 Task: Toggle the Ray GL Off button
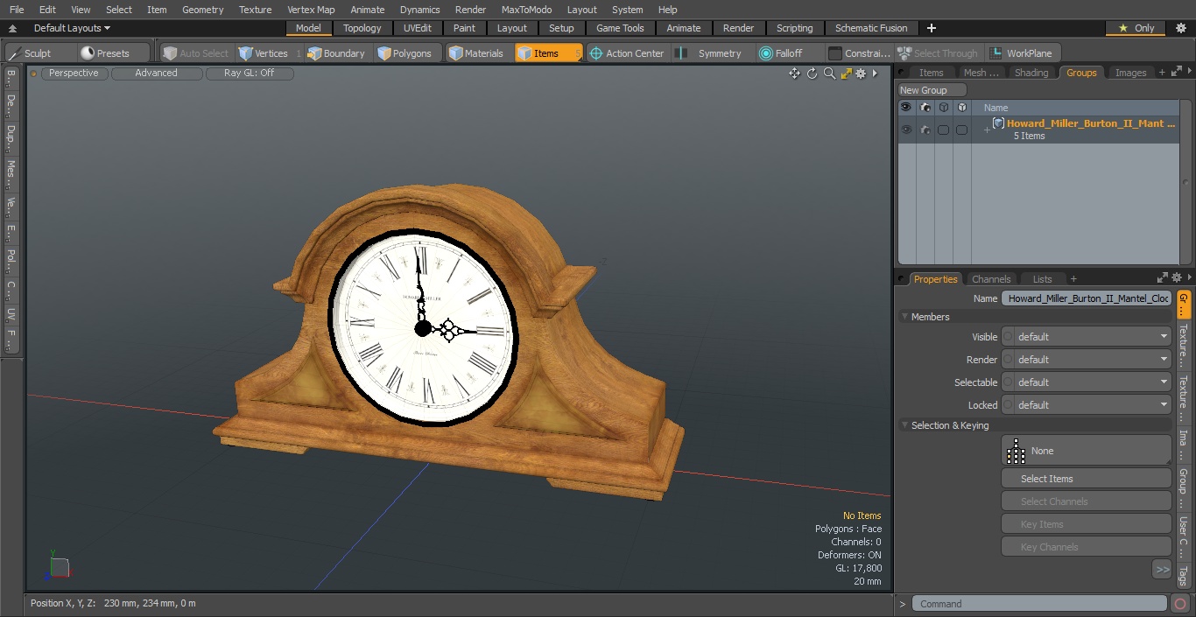click(250, 74)
